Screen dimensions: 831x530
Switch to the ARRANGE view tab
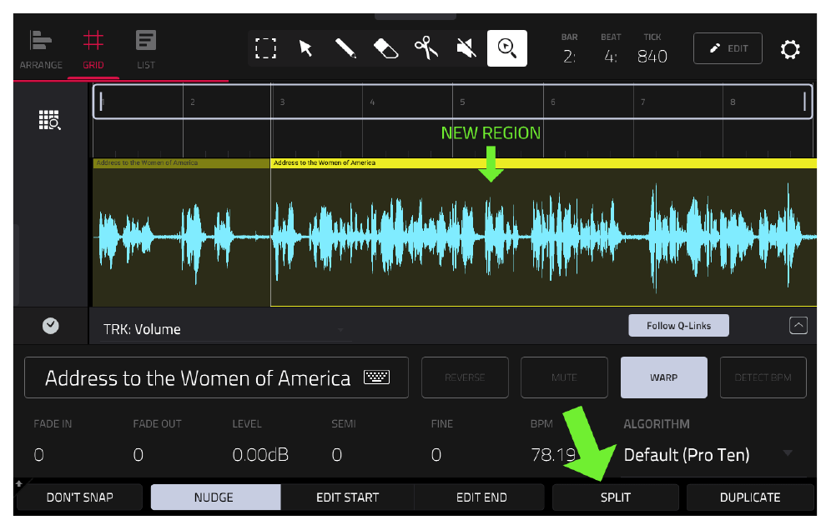coord(41,50)
